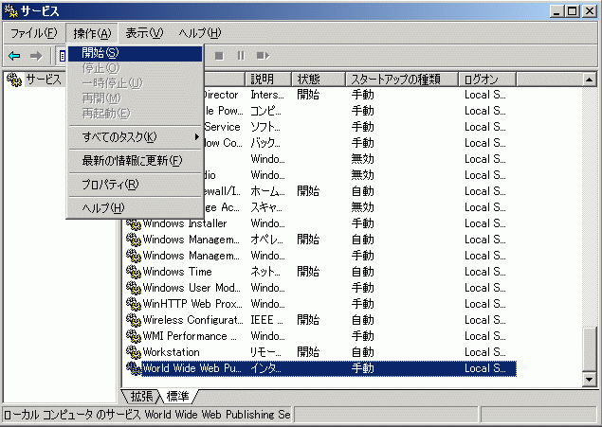Image resolution: width=602 pixels, height=427 pixels.
Task: Click the Restart service toolbar icon
Action: pos(263,56)
